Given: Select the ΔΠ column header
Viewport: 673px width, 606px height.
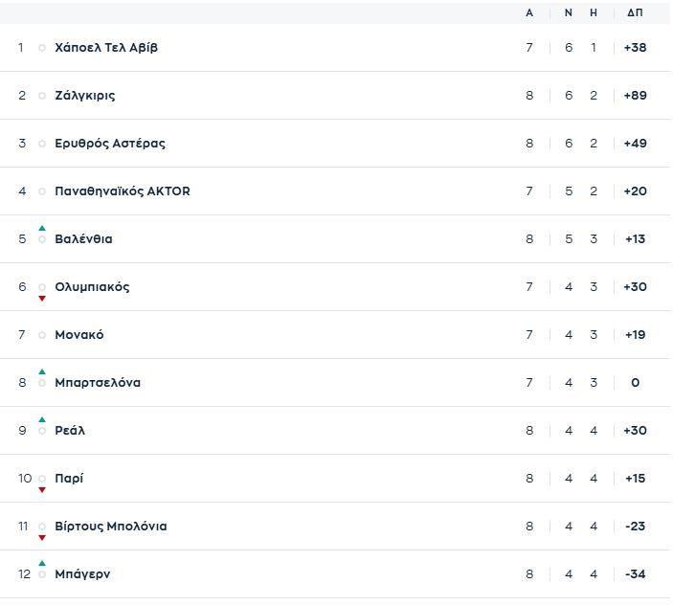Looking at the screenshot, I should coord(635,13).
